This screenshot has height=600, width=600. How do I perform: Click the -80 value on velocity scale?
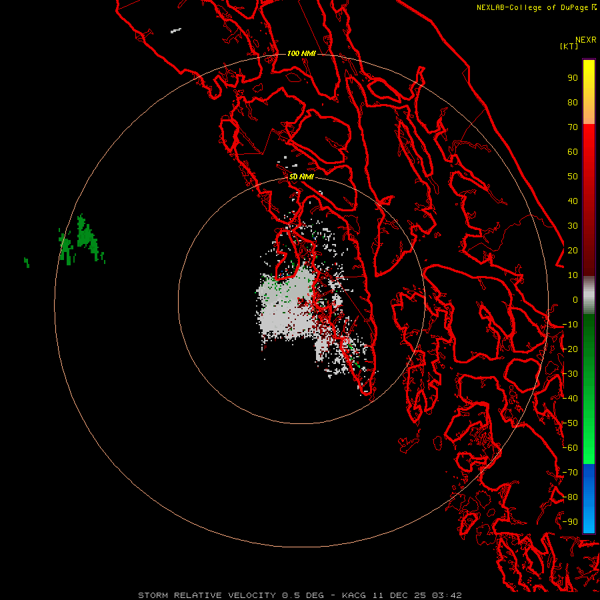pyautogui.click(x=570, y=497)
